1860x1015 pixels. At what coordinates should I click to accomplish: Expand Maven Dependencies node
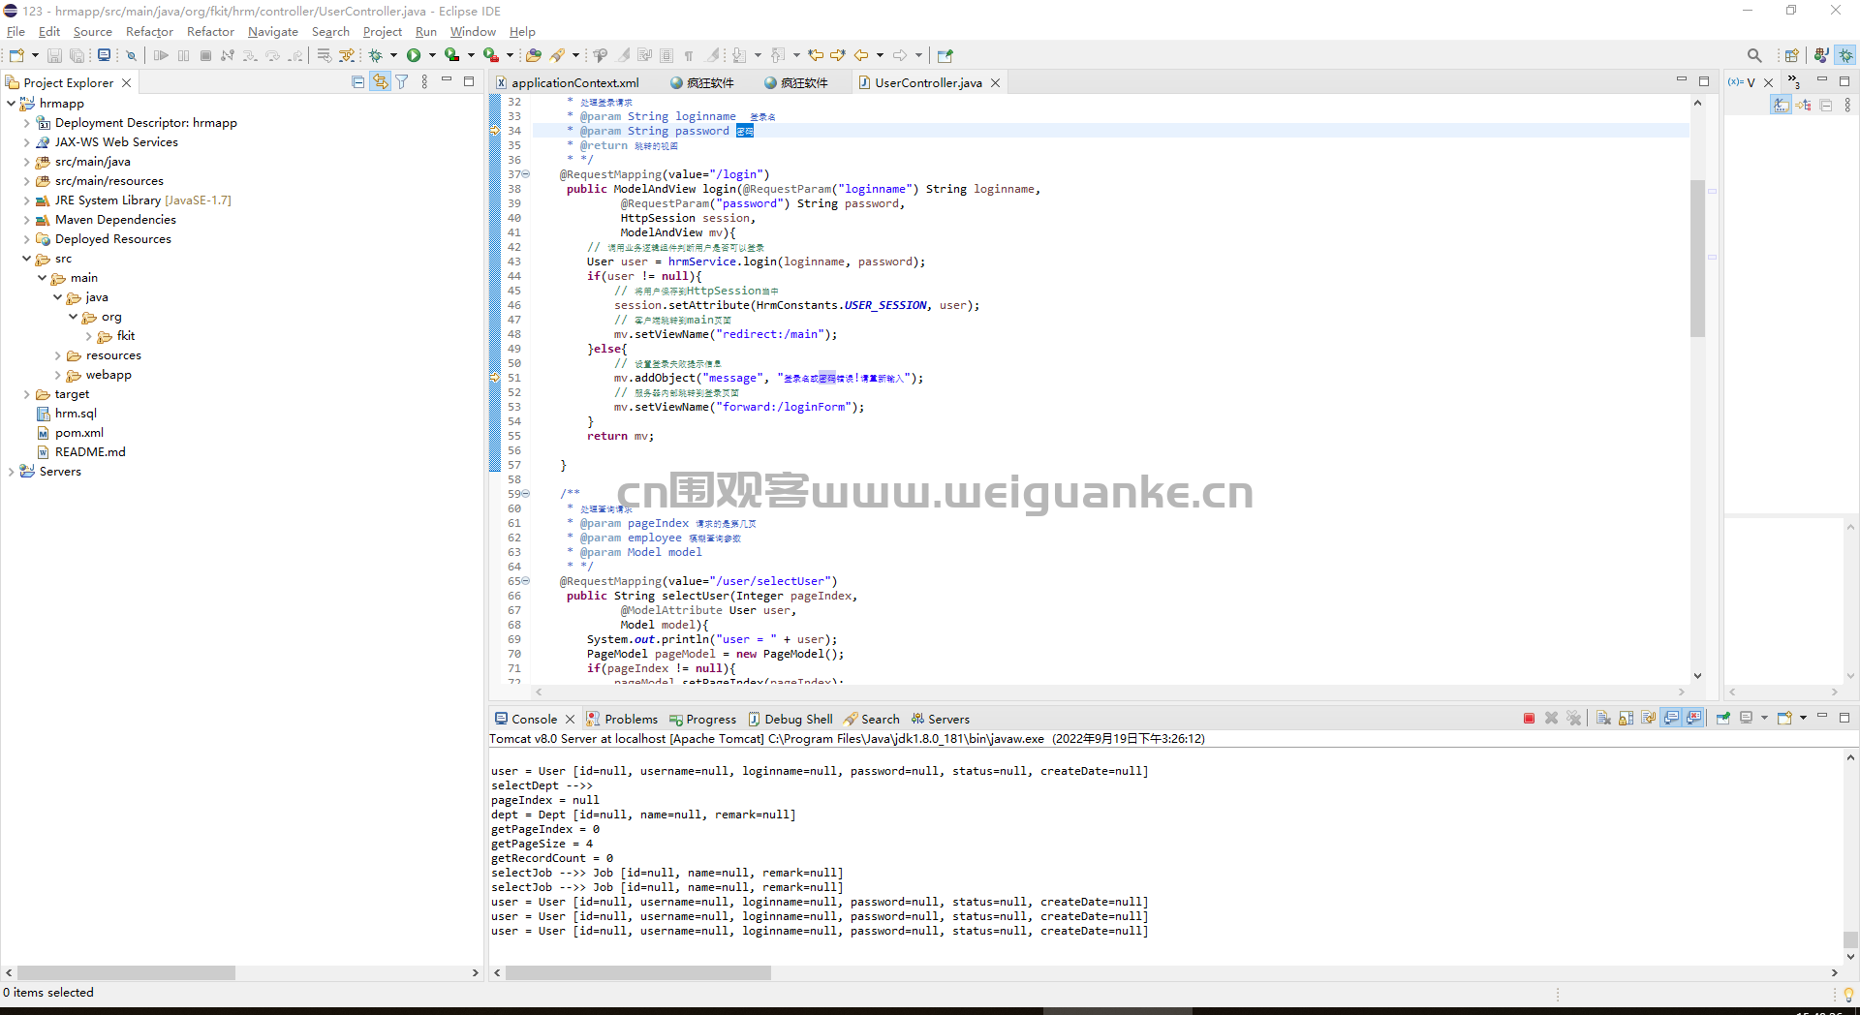pyautogui.click(x=26, y=220)
